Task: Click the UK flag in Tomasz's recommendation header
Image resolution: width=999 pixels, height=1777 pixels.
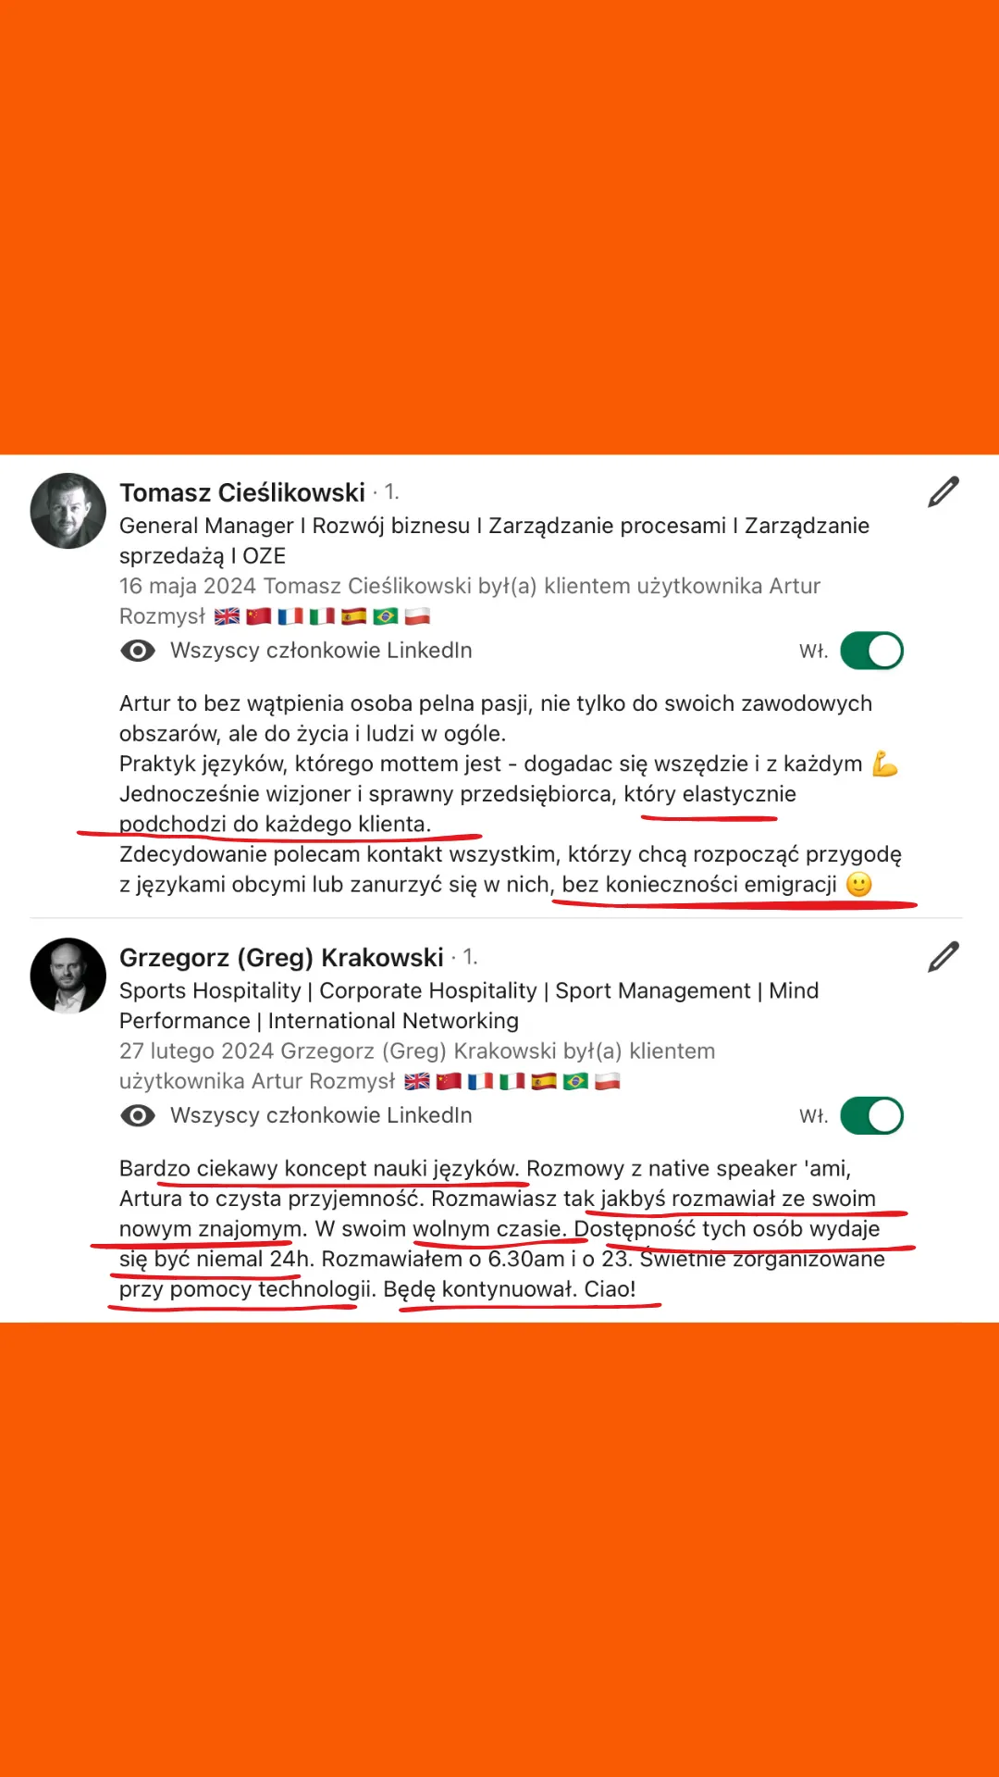Action: point(227,616)
